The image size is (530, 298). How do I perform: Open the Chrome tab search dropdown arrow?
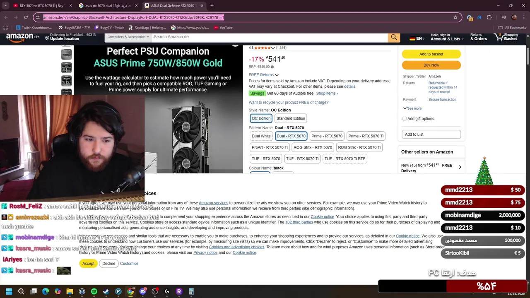(5, 6)
